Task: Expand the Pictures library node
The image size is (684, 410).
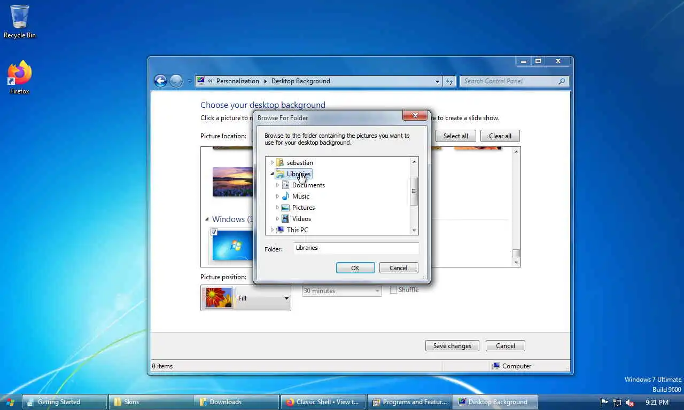Action: [x=277, y=207]
